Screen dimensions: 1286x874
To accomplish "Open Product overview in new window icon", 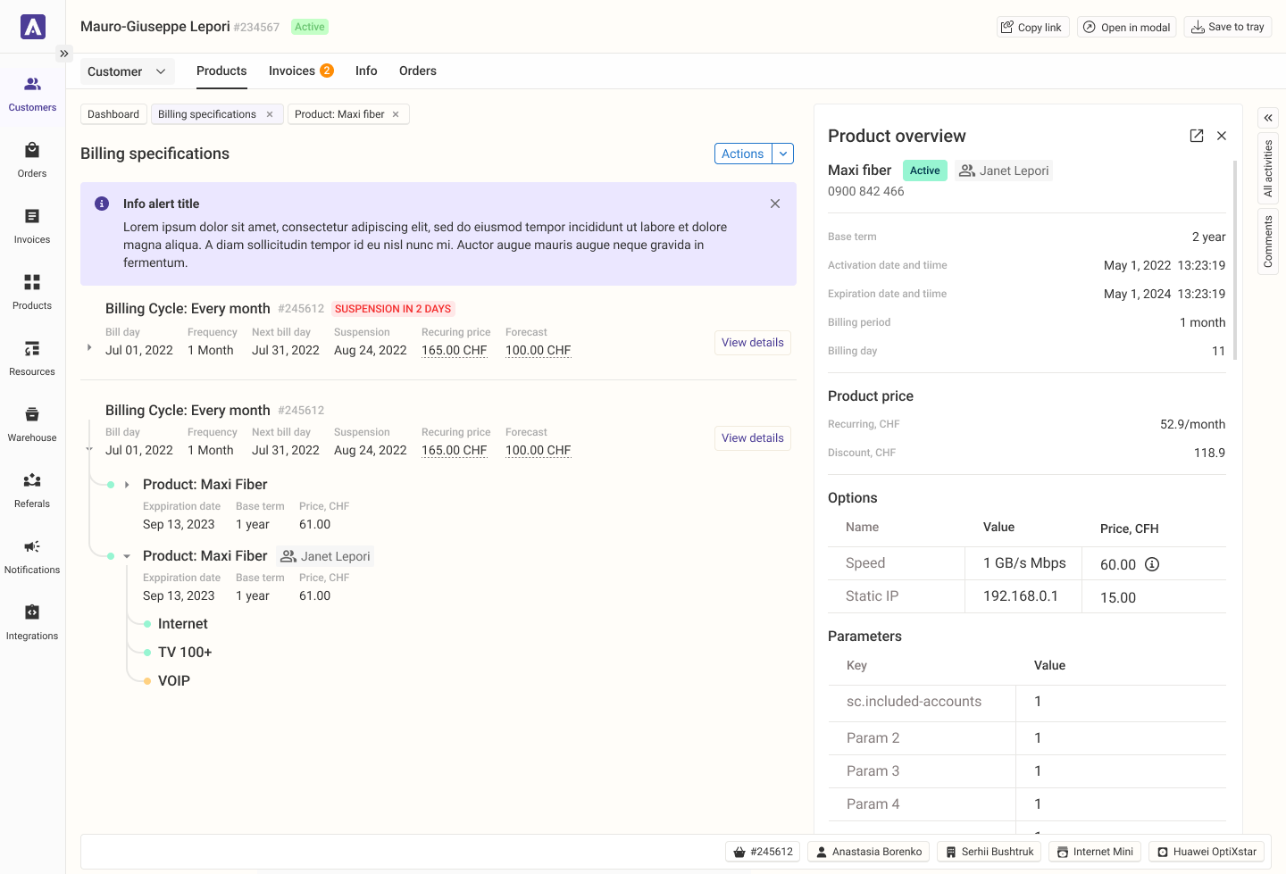I will point(1197,136).
